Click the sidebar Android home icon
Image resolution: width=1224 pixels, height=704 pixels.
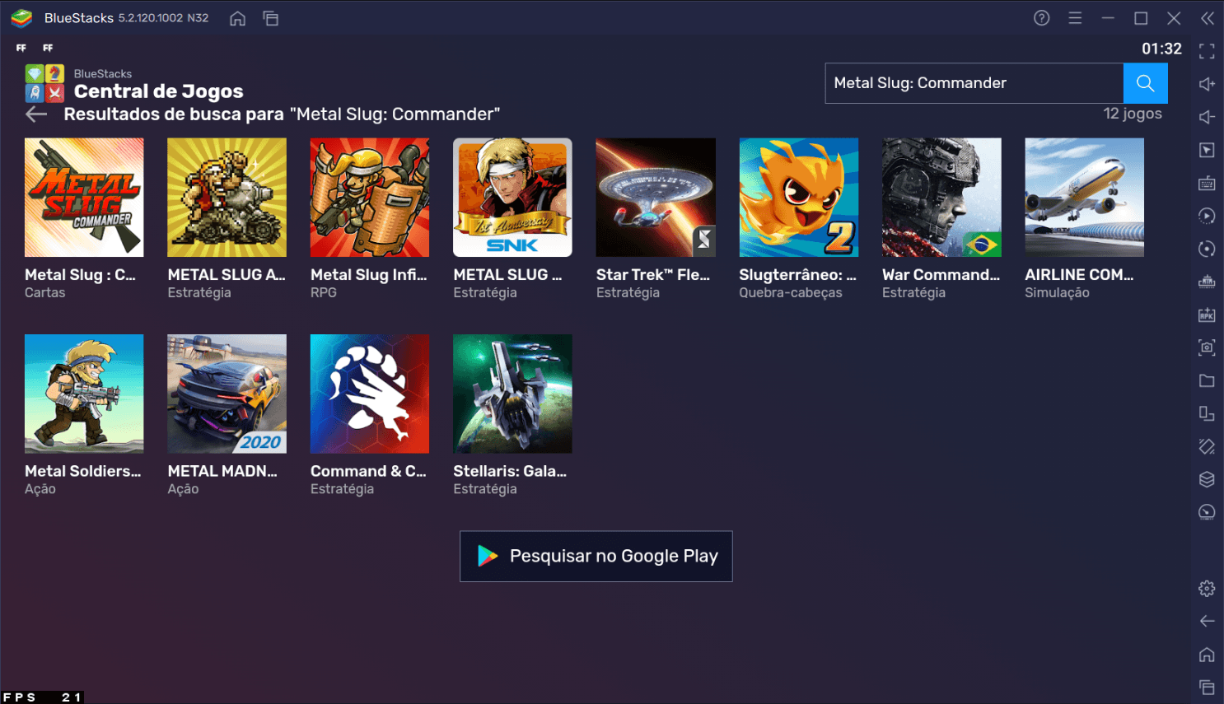[1207, 655]
